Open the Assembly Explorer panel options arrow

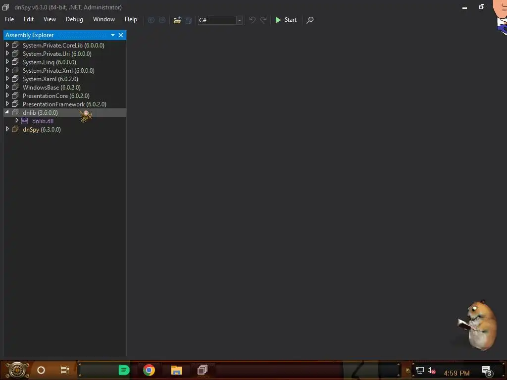(x=113, y=35)
